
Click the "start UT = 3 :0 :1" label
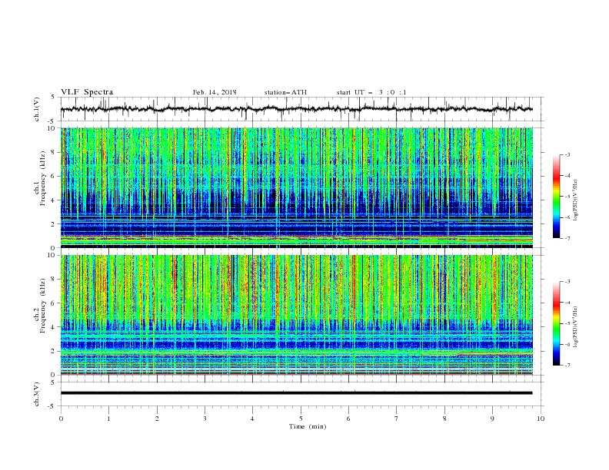(x=371, y=92)
